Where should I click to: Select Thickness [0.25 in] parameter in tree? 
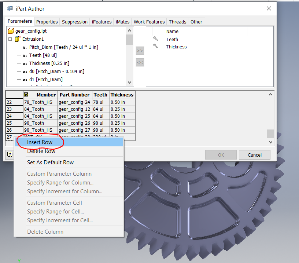coord(49,63)
